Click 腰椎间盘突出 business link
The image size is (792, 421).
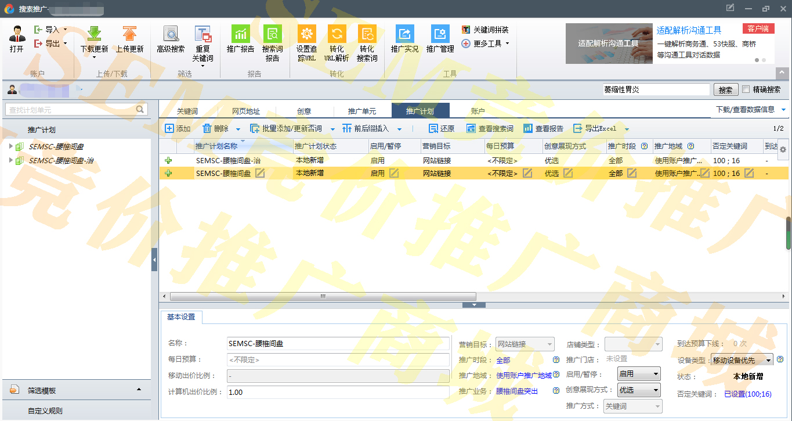pyautogui.click(x=517, y=391)
